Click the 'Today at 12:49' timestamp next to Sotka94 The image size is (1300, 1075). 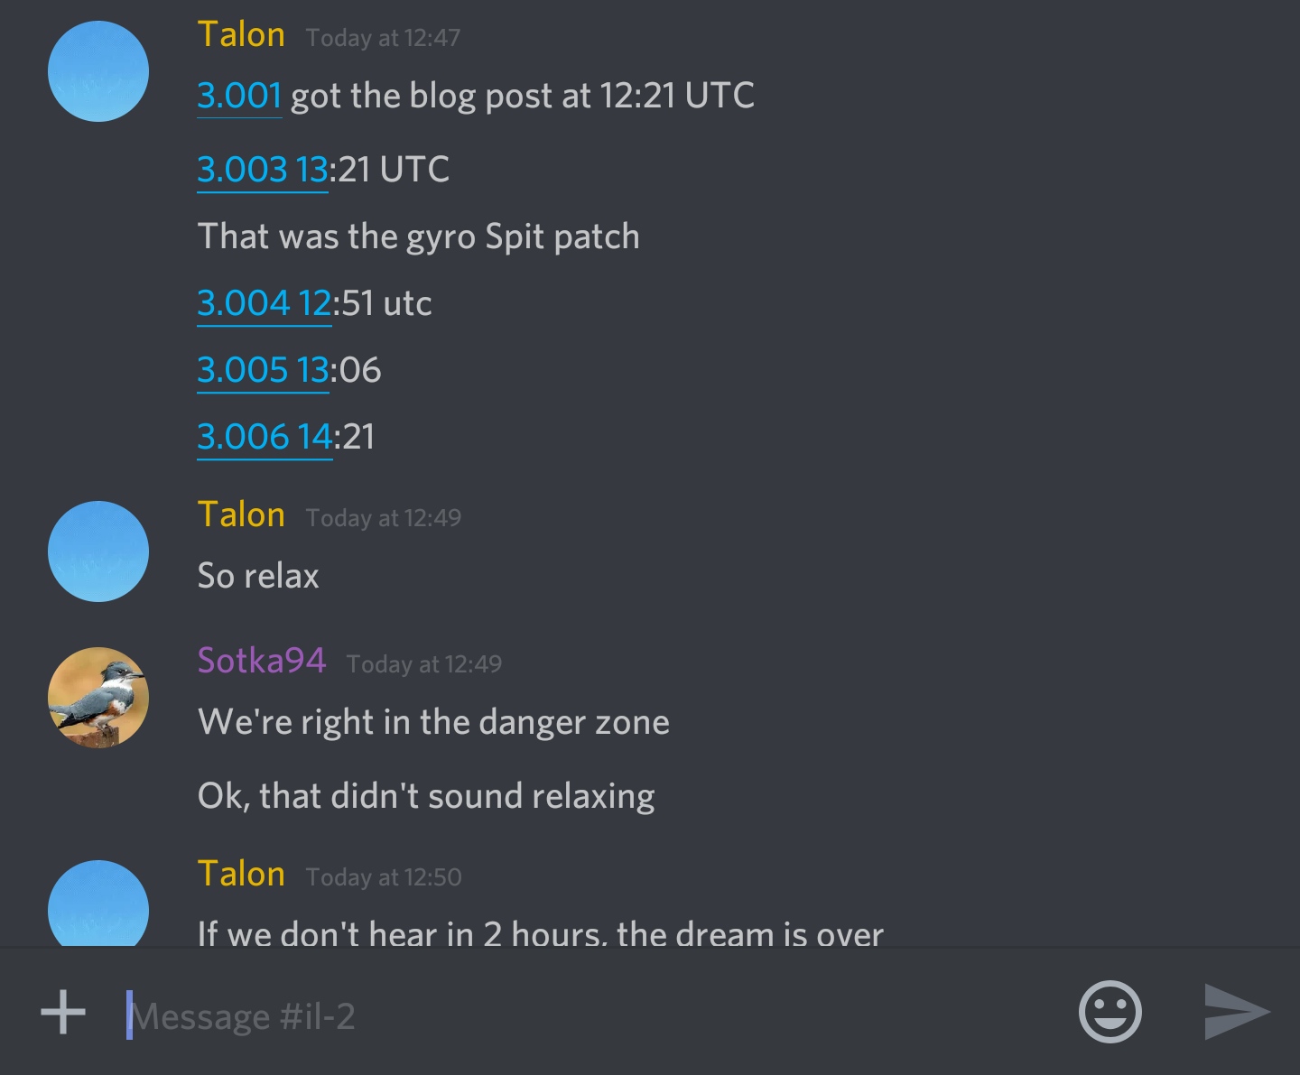[424, 664]
